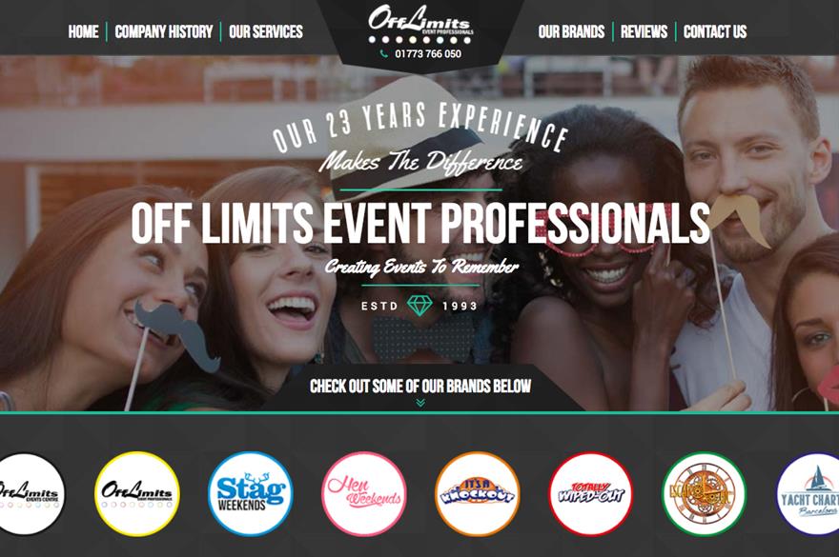Open the Hen Weekends brand circle
Image resolution: width=839 pixels, height=557 pixels.
point(364,493)
